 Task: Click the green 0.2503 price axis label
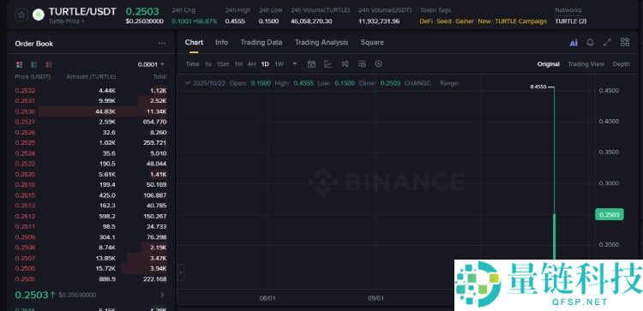[x=610, y=214]
